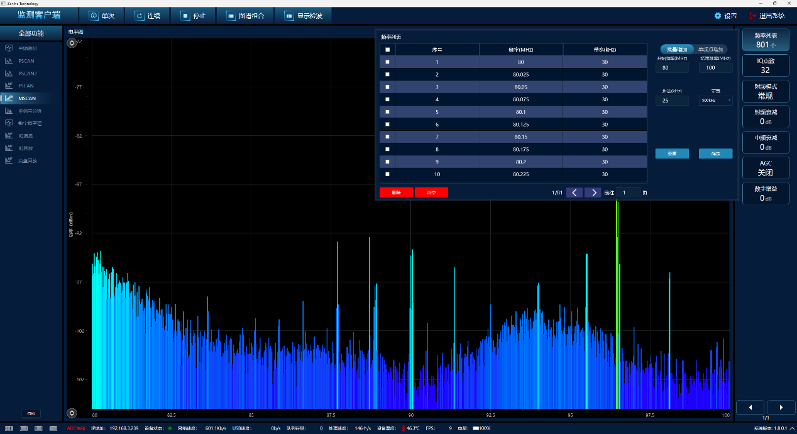
Task: Click the fourth layout icon in status bar
Action: [53, 428]
